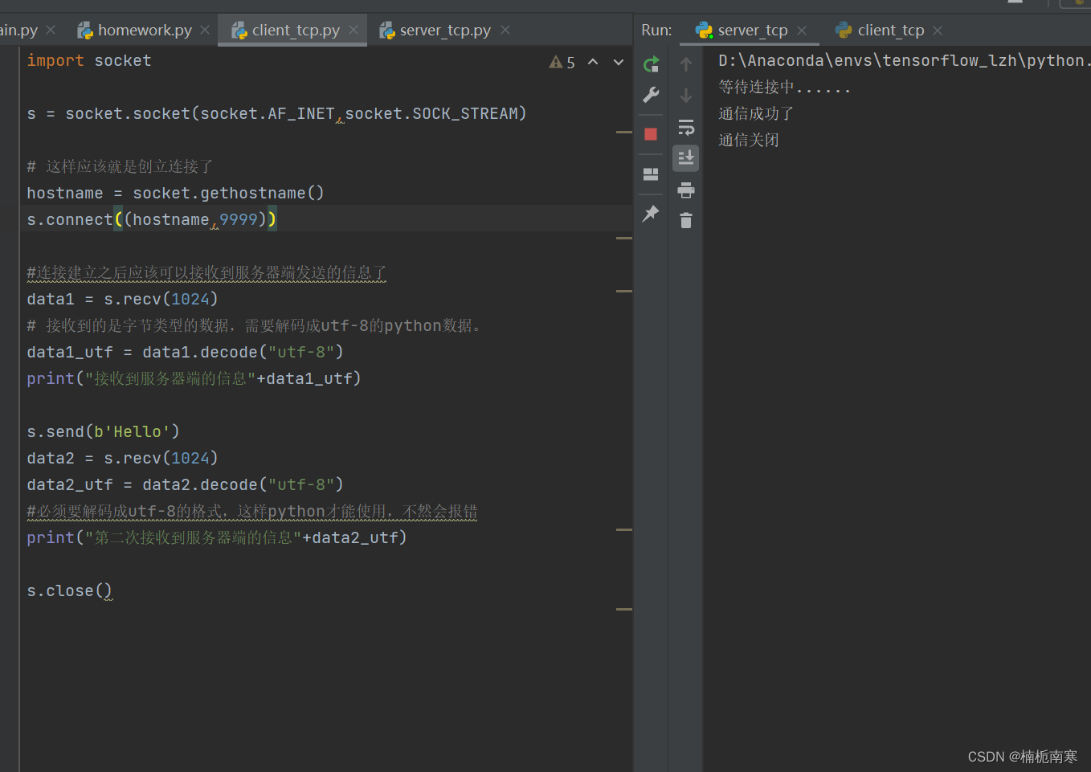The image size is (1091, 772).
Task: Restore layout icon in Run panel
Action: tap(652, 174)
